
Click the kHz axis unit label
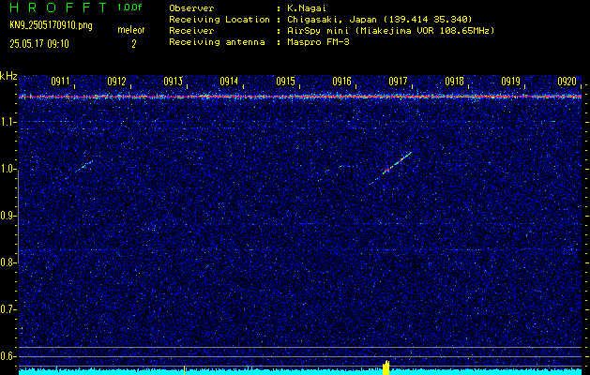(x=8, y=76)
